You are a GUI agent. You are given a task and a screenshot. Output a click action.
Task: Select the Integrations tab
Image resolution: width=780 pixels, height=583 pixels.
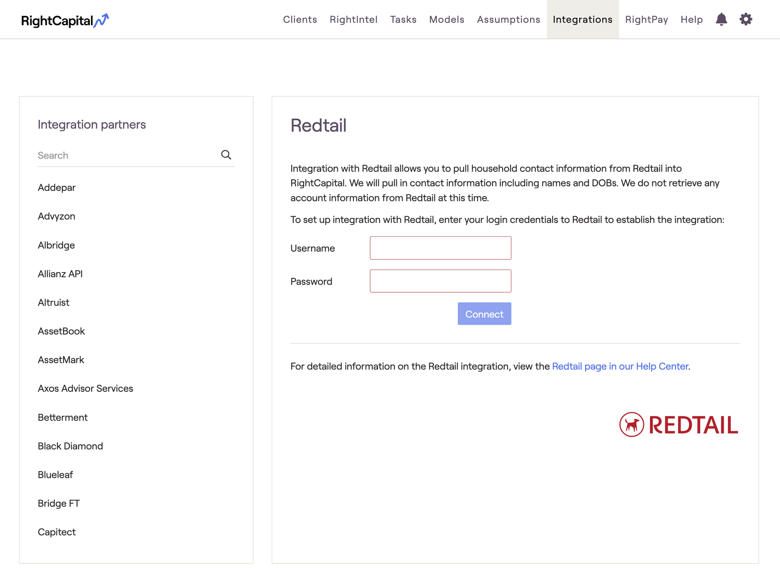(583, 19)
